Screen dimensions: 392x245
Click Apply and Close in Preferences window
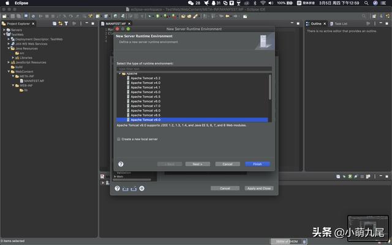tap(259, 188)
